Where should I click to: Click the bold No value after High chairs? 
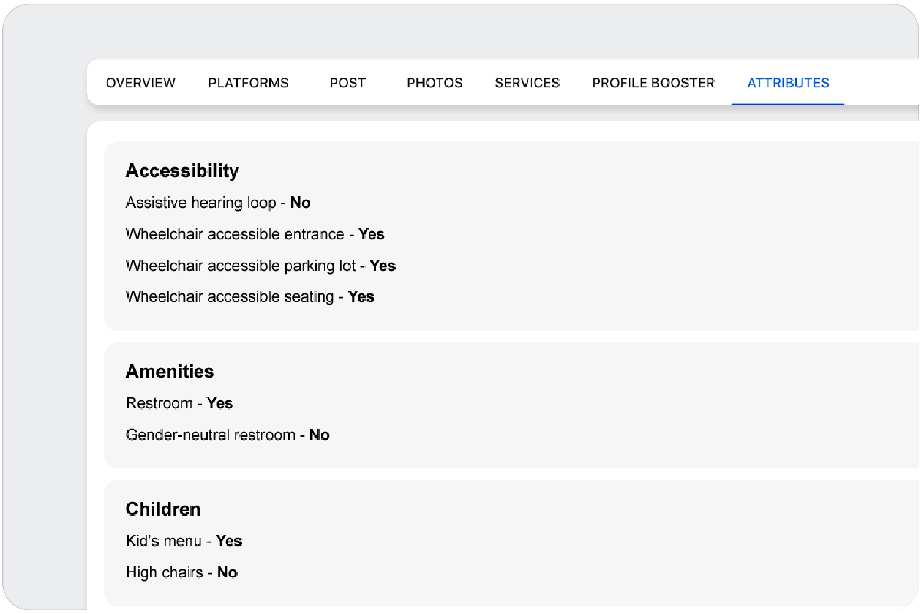(227, 573)
